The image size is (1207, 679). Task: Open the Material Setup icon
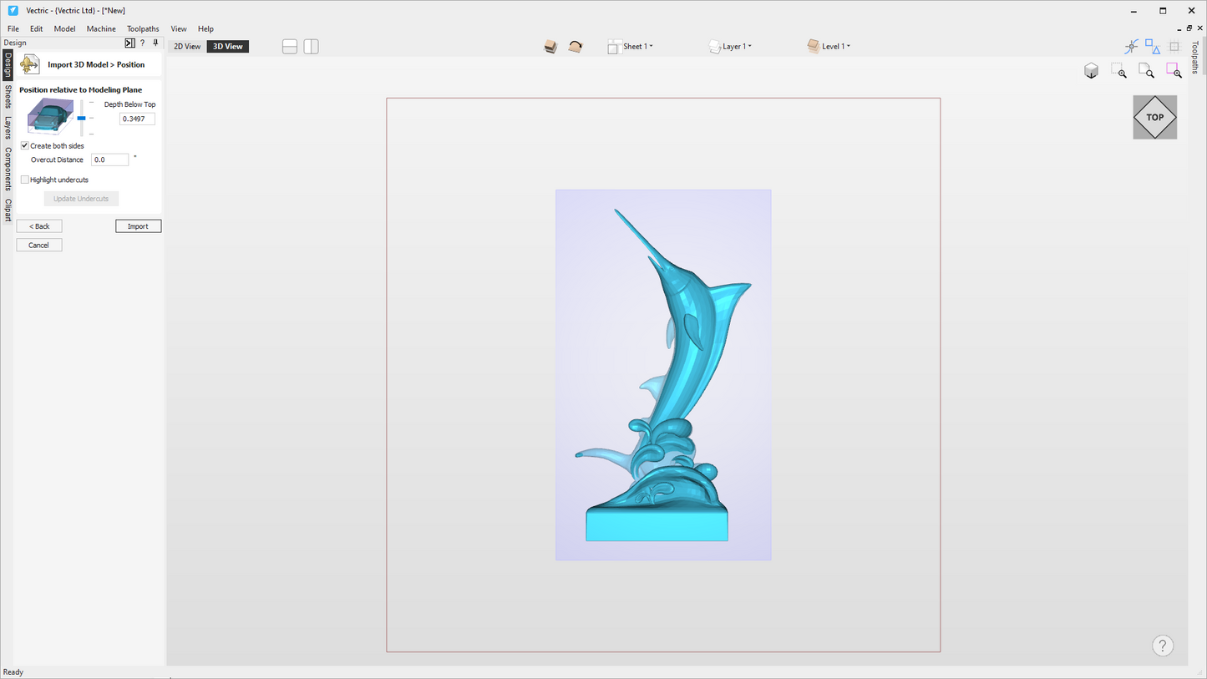[x=550, y=46]
